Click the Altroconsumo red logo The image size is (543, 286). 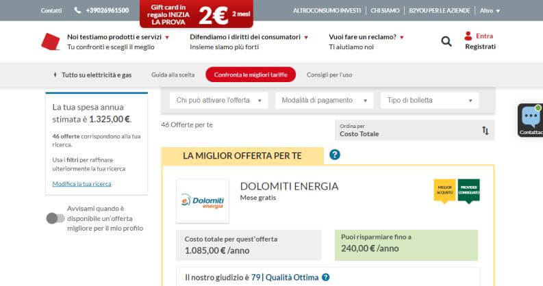click(51, 42)
